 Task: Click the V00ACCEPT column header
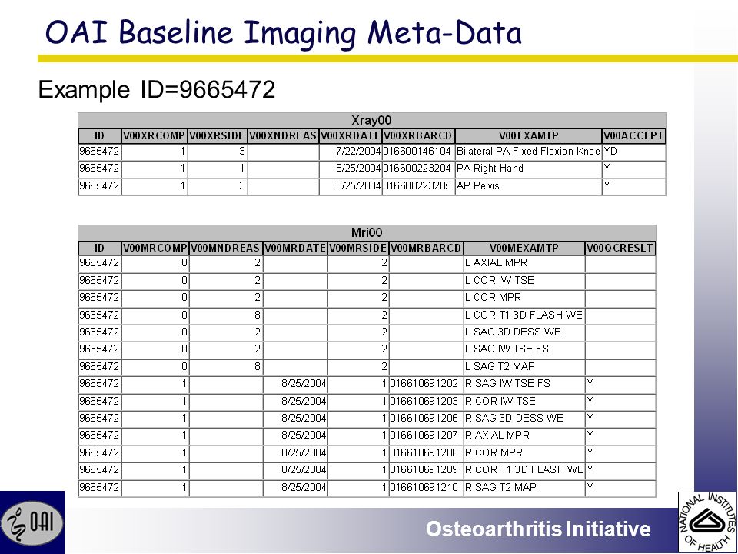click(634, 136)
